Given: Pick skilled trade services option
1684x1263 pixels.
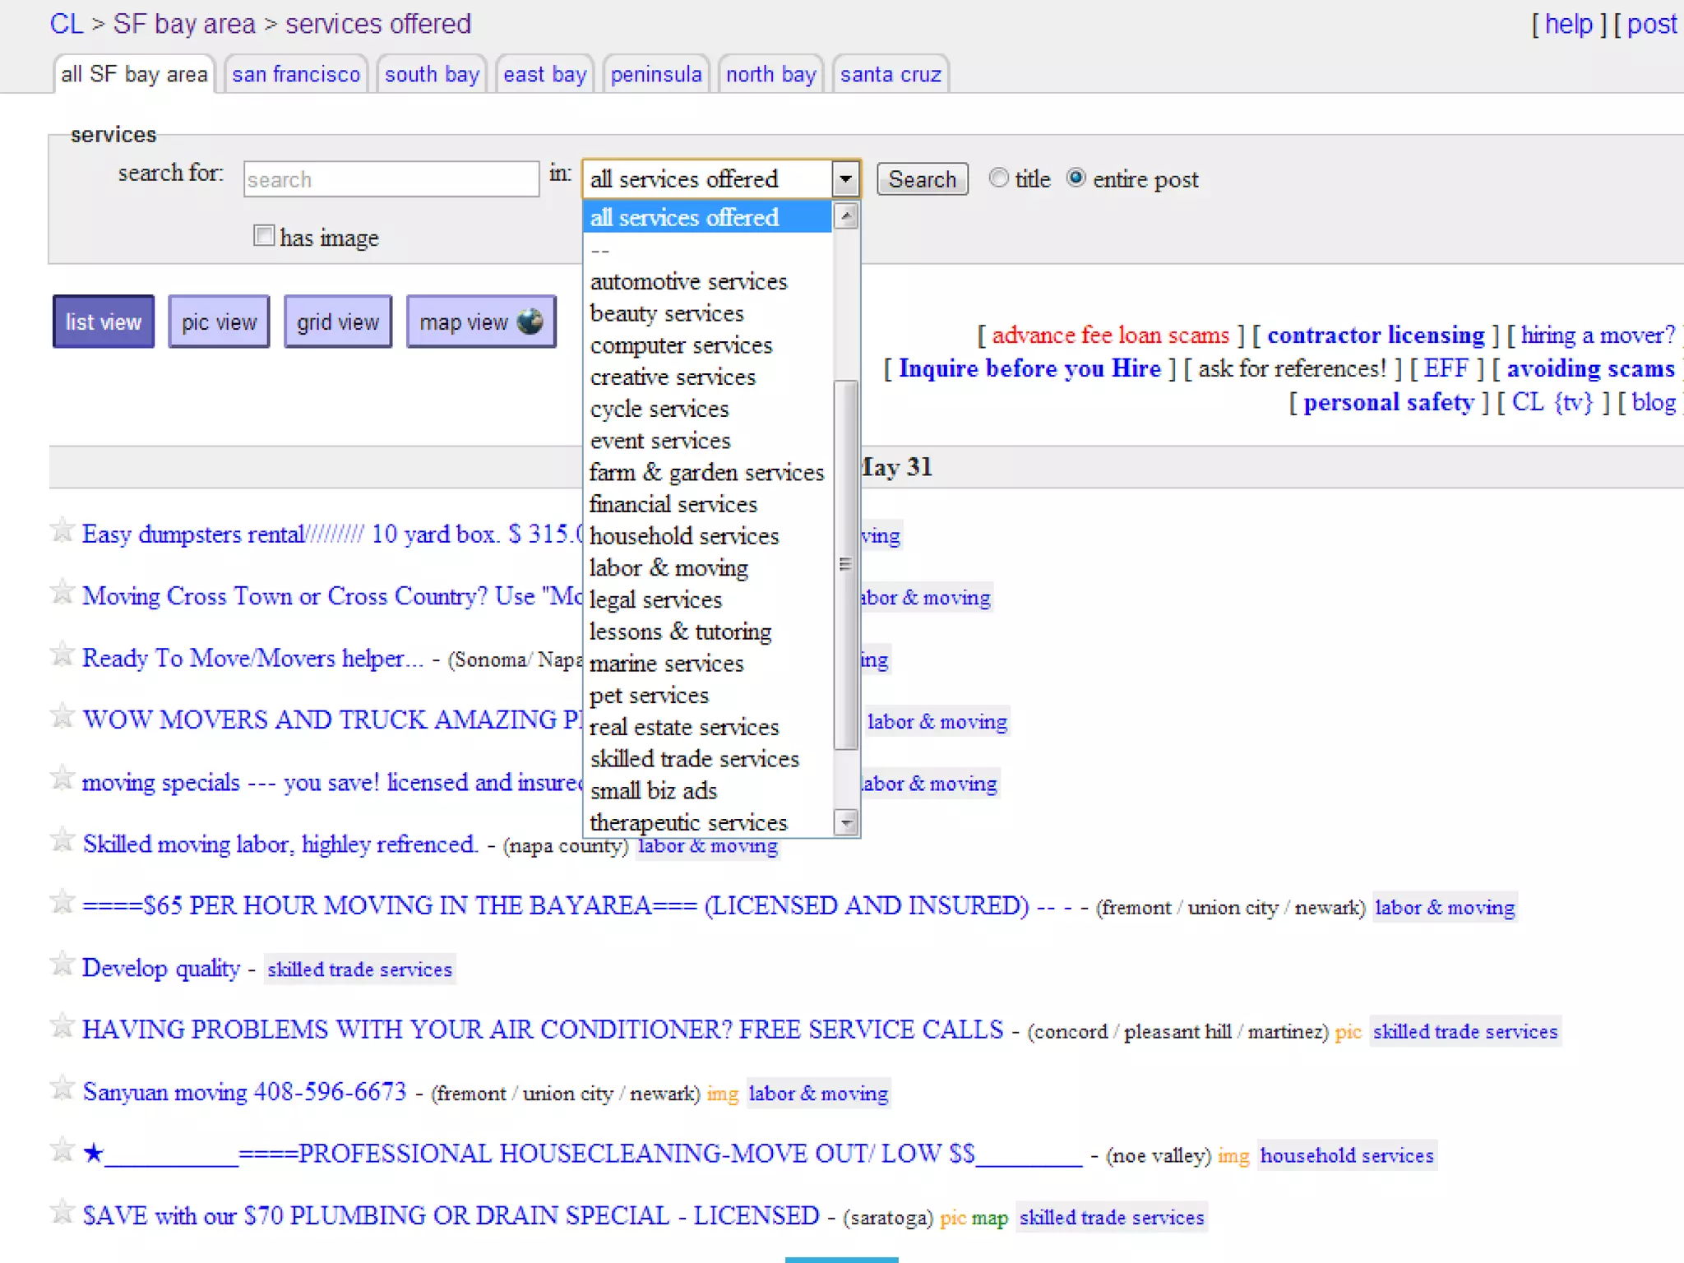Looking at the screenshot, I should pos(694,758).
